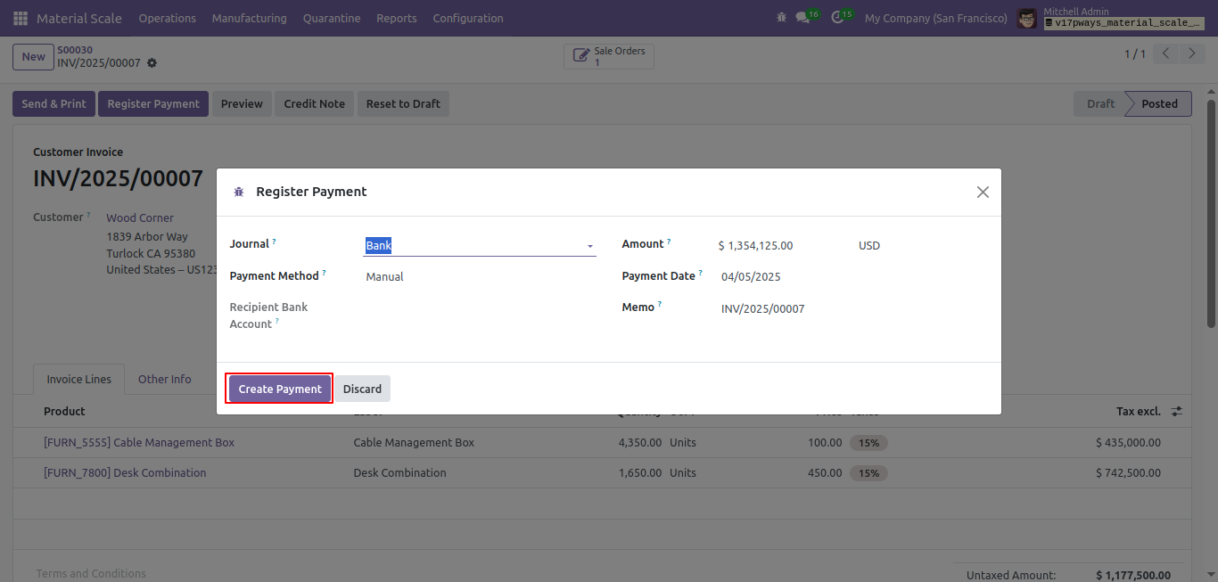Screen dimensions: 1218x582
Task: Click the debug bug icon in navbar
Action: 782,18
